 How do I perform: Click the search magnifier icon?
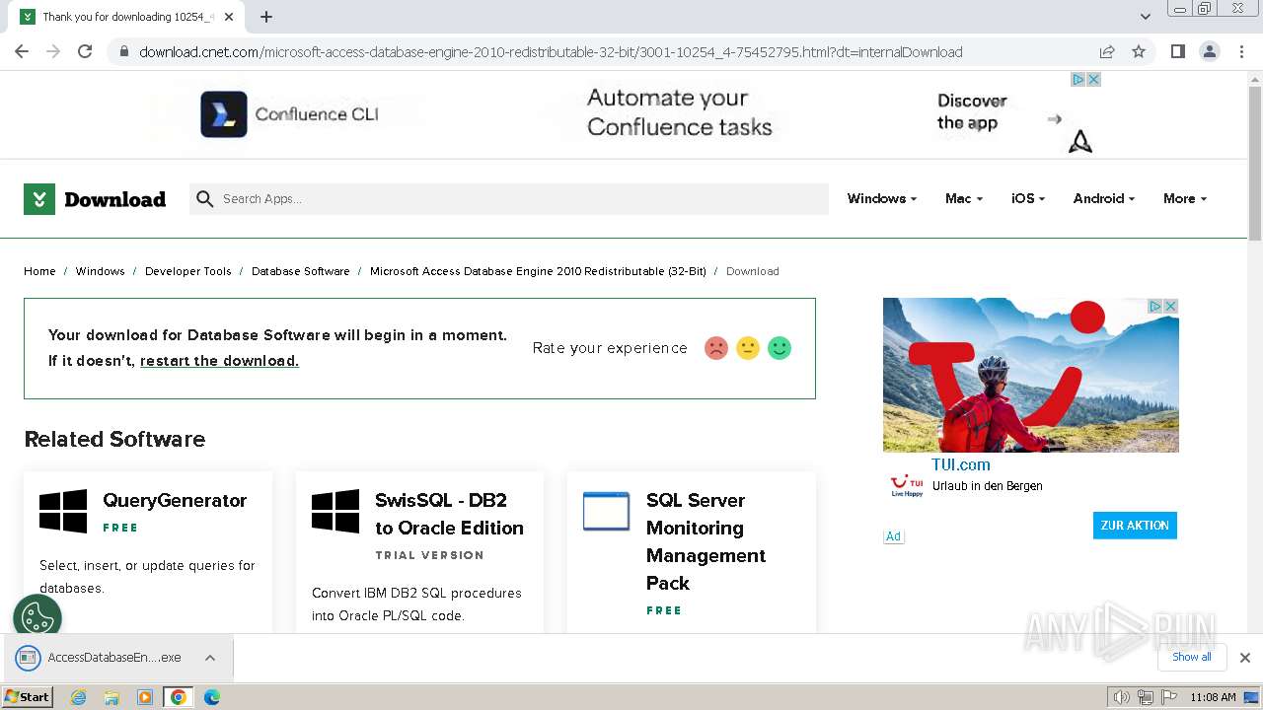205,199
